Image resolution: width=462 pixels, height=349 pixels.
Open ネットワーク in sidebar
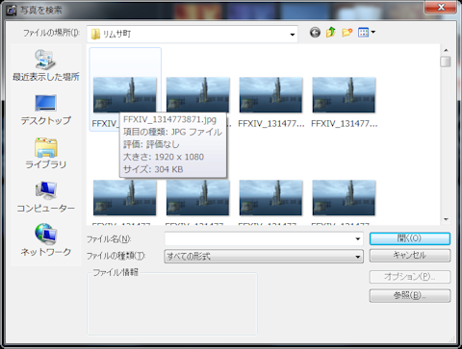click(x=46, y=240)
